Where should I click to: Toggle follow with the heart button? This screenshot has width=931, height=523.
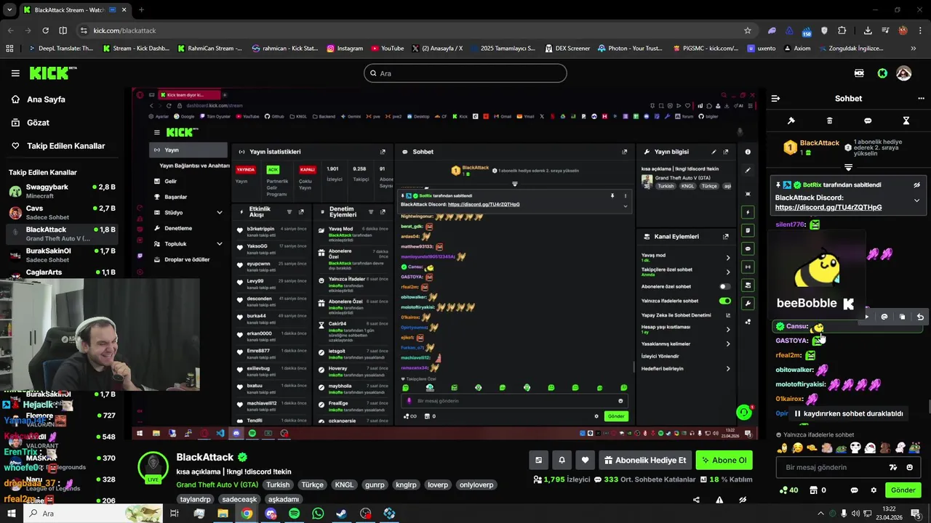coord(585,460)
